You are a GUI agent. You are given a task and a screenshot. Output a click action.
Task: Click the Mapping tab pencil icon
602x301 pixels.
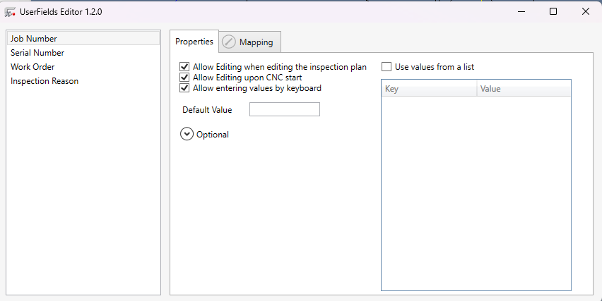229,42
